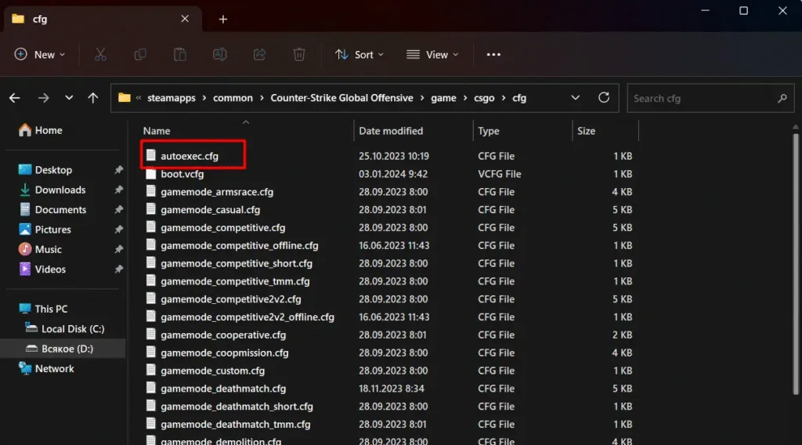This screenshot has height=445, width=802.
Task: Click the Cut scissors icon
Action: [x=100, y=54]
